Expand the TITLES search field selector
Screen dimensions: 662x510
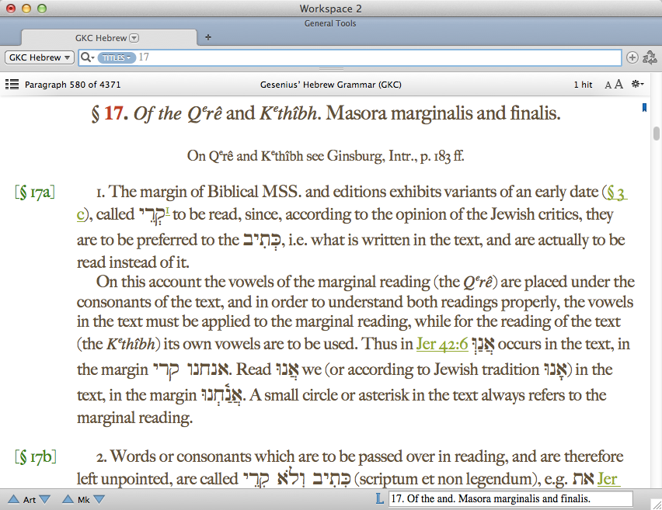coord(117,57)
